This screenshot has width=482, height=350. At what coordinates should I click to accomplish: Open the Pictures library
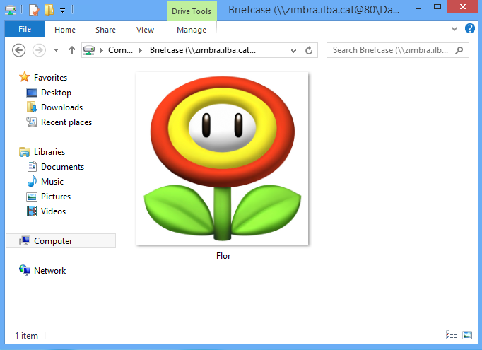coord(56,197)
